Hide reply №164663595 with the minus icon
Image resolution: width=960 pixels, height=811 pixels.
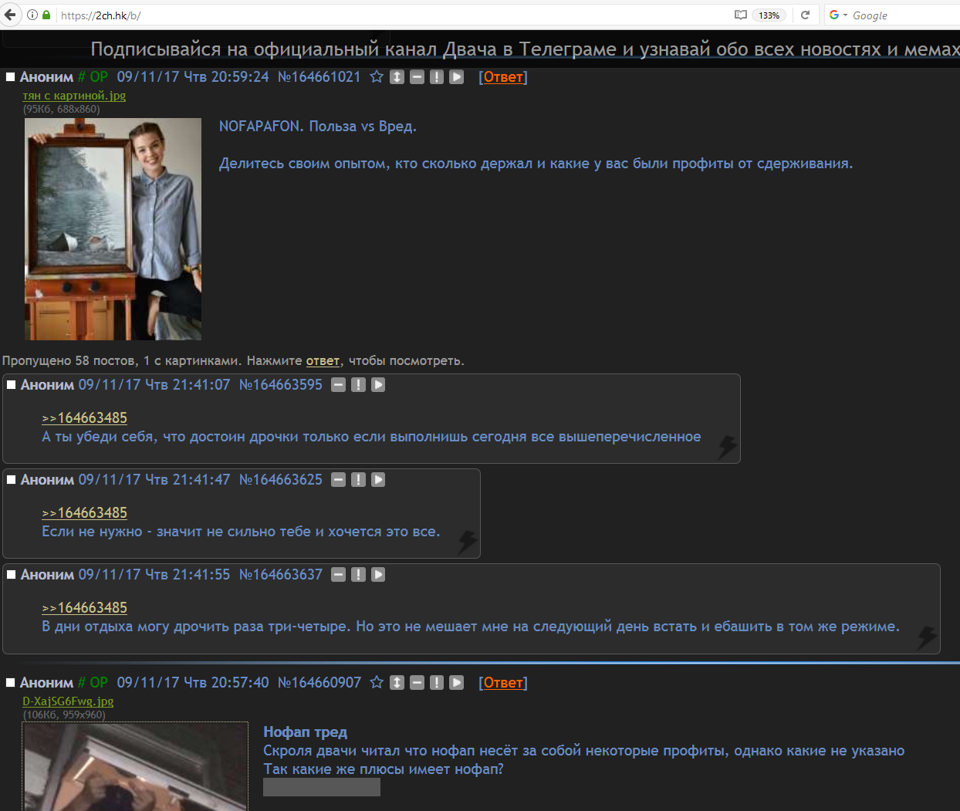click(x=338, y=384)
